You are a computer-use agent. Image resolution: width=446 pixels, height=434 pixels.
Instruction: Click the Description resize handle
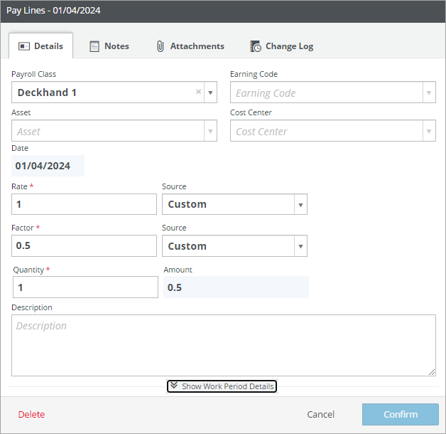click(x=432, y=372)
